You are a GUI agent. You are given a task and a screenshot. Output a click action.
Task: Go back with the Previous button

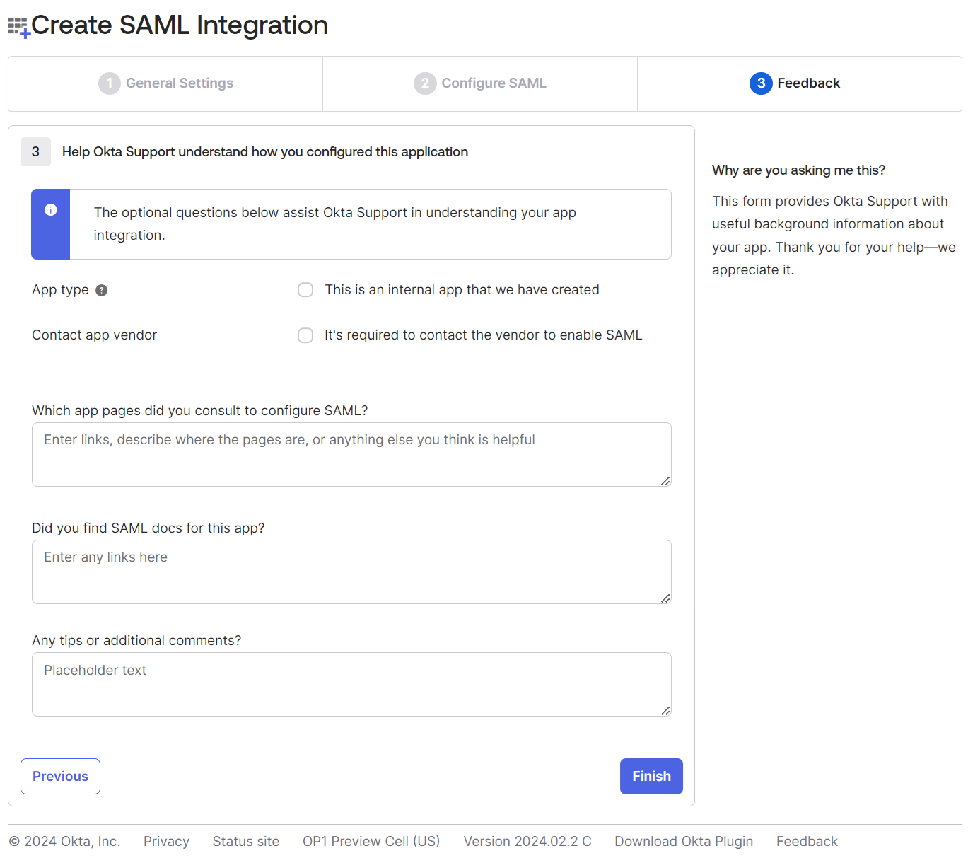[60, 776]
